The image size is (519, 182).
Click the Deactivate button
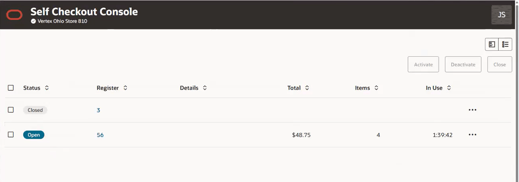[x=463, y=64]
